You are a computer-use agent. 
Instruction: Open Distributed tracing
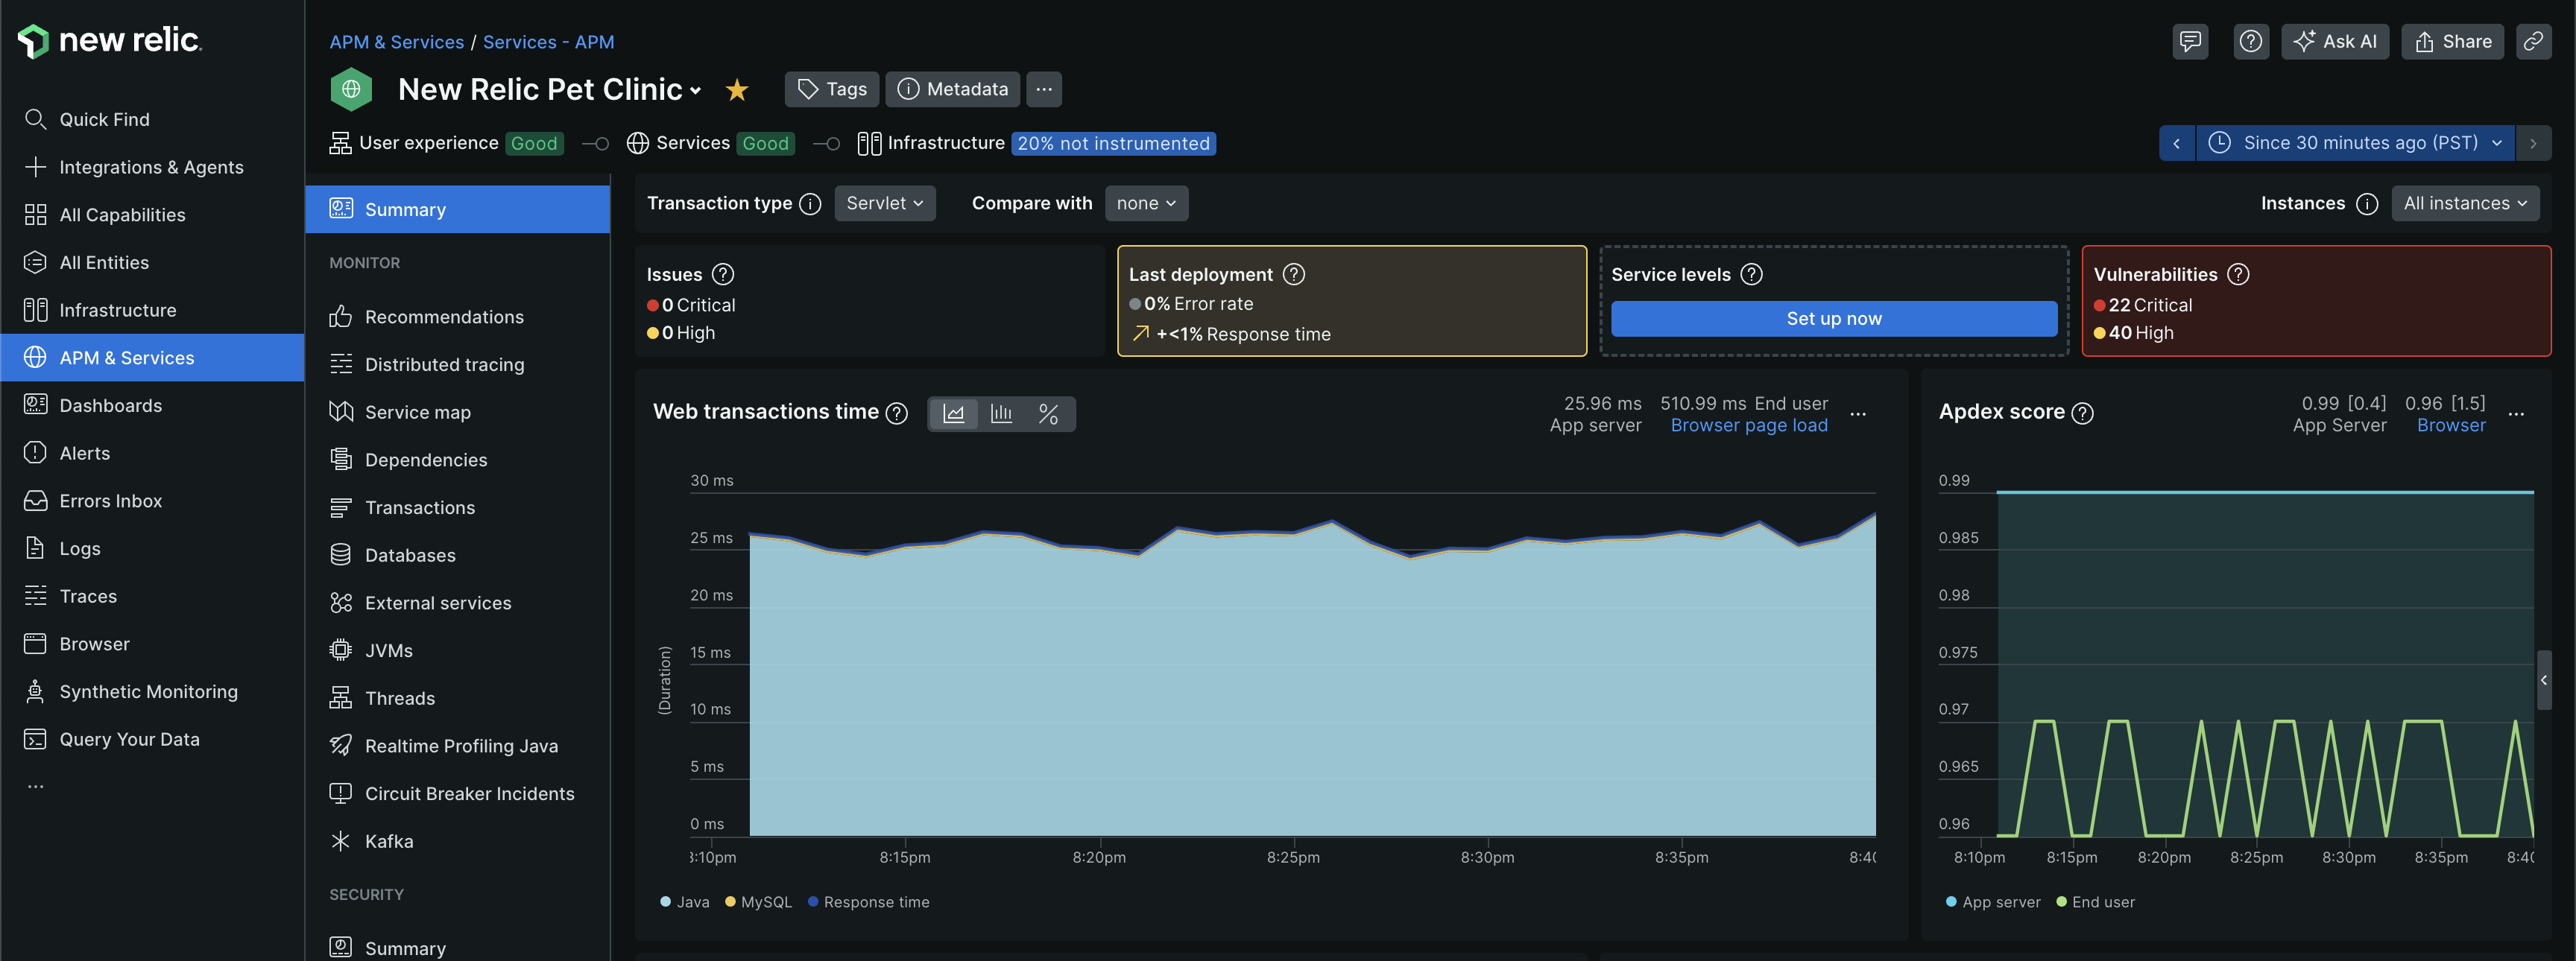(457, 364)
